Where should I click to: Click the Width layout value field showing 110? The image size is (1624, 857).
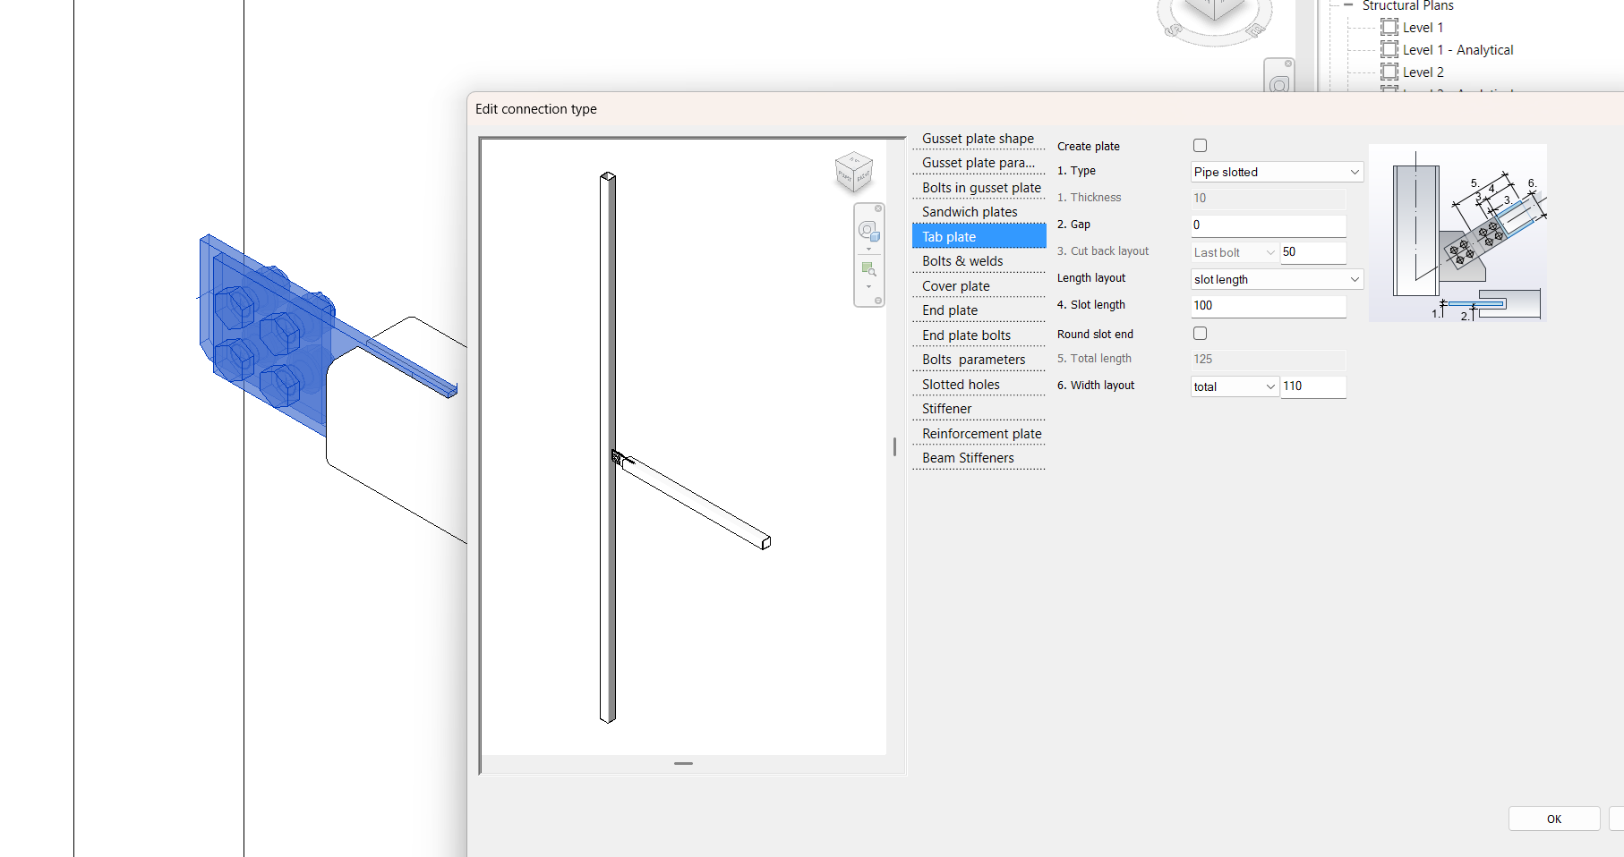point(1313,386)
